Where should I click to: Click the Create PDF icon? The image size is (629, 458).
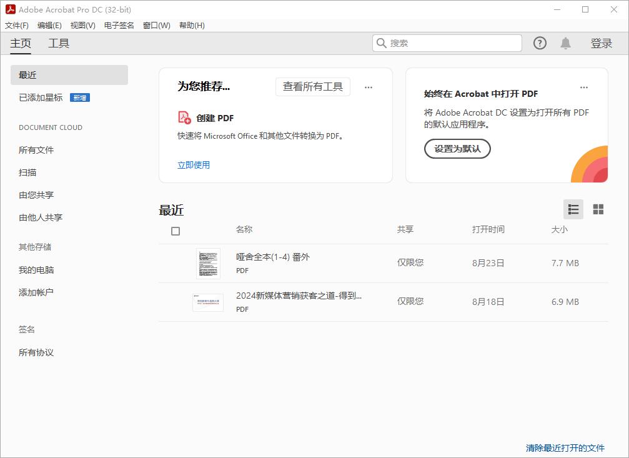tap(184, 117)
